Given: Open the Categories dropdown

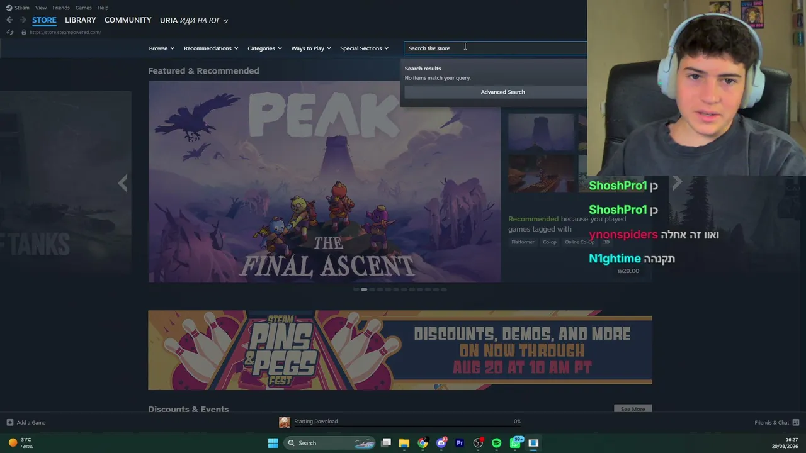Looking at the screenshot, I should pos(264,48).
